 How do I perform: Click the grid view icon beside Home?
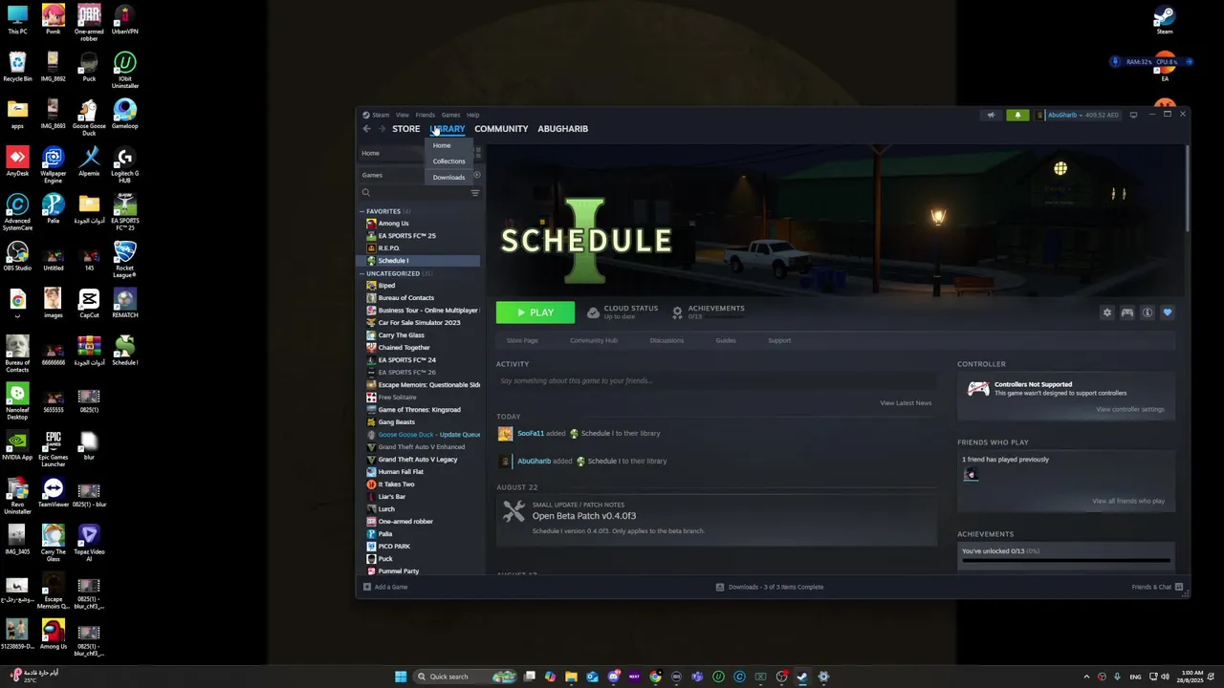(x=478, y=153)
